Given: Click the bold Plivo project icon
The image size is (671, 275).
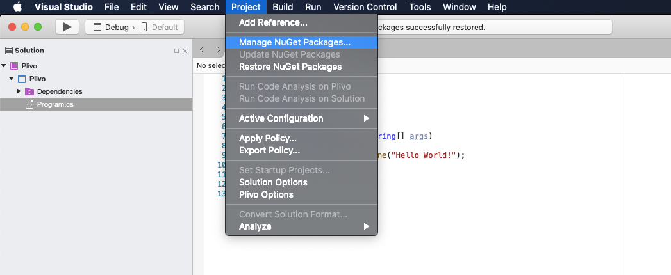Looking at the screenshot, I should [22, 79].
